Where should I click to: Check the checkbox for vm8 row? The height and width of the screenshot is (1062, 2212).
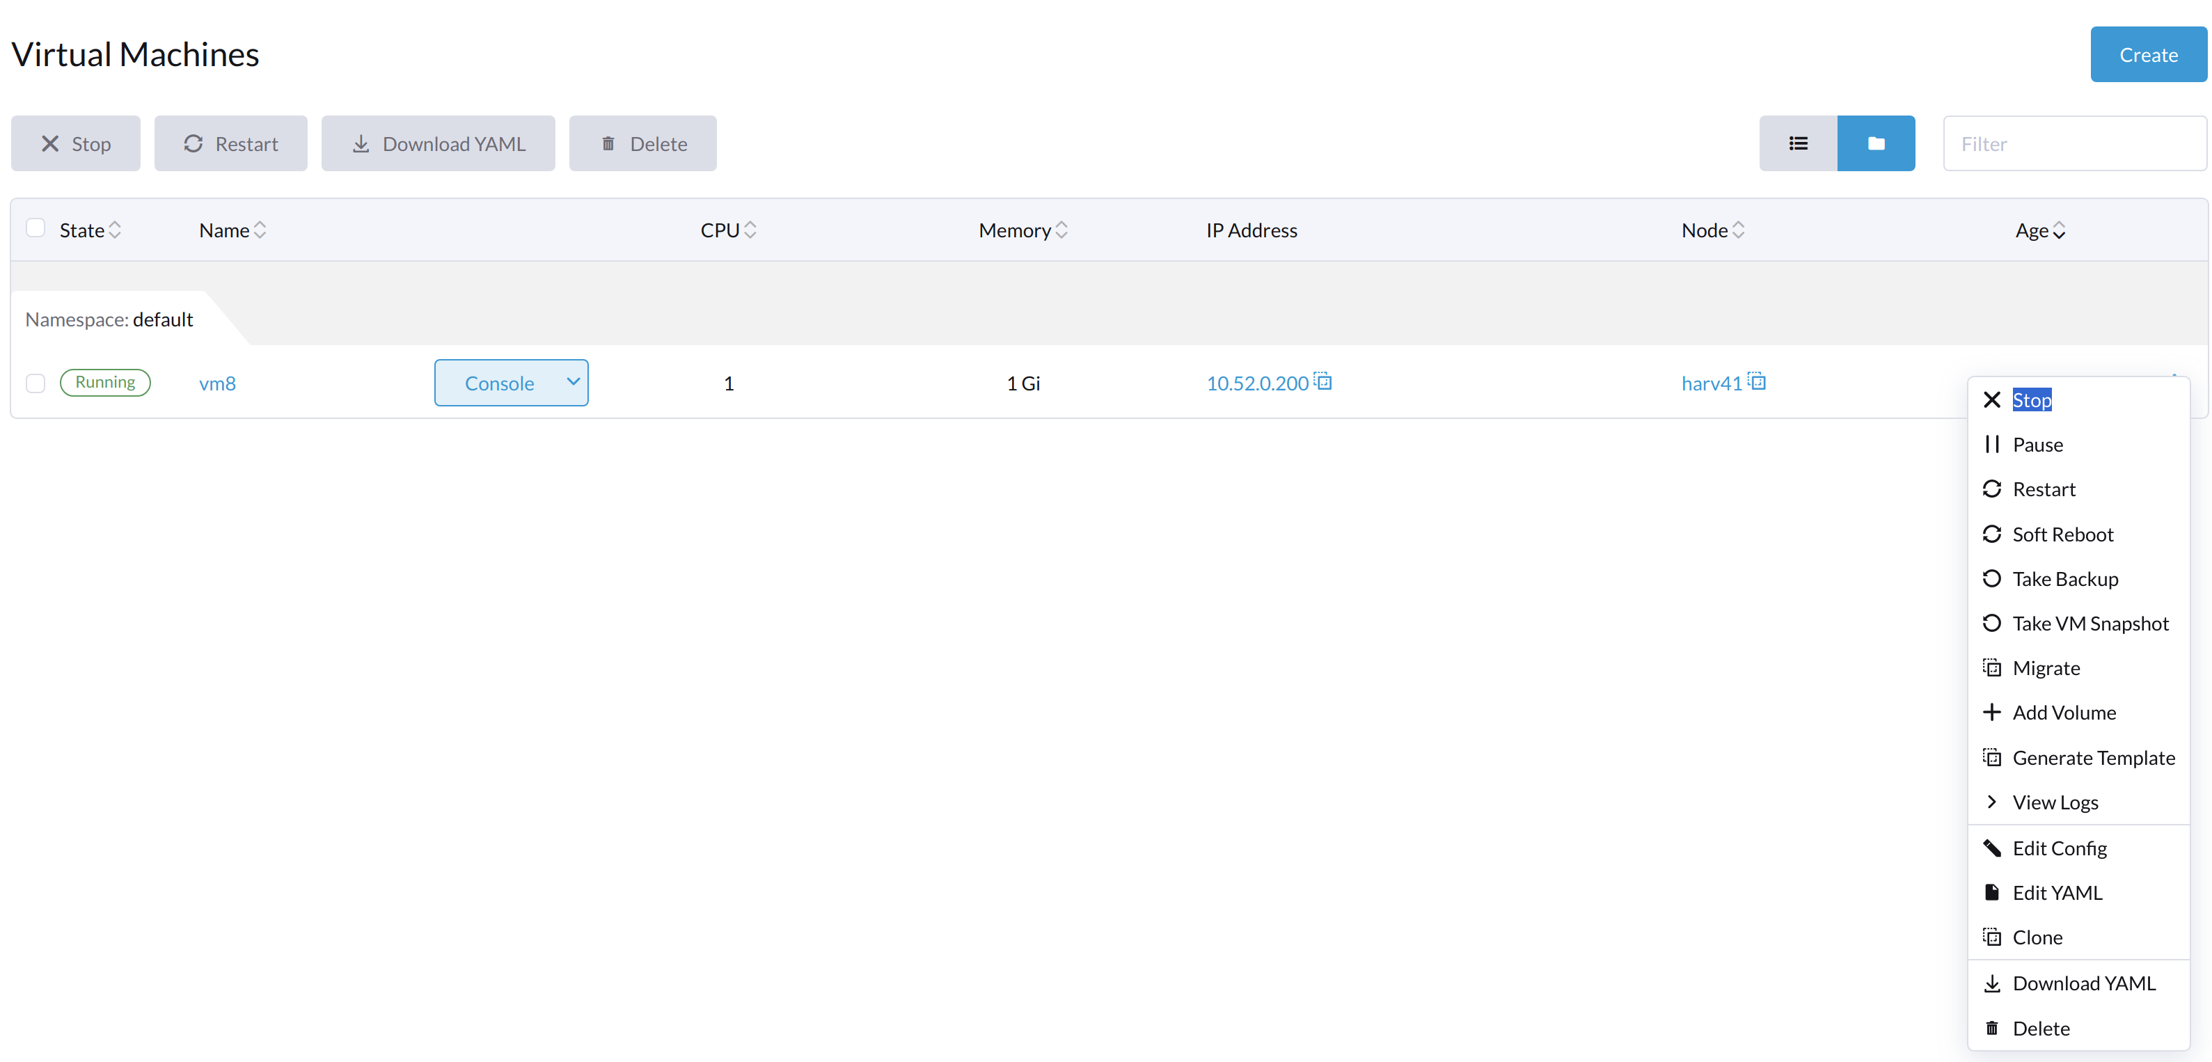coord(35,383)
